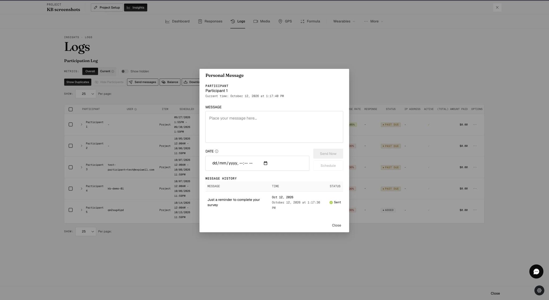The image size is (549, 300).
Task: Go to the Formula tab
Action: pos(310,21)
